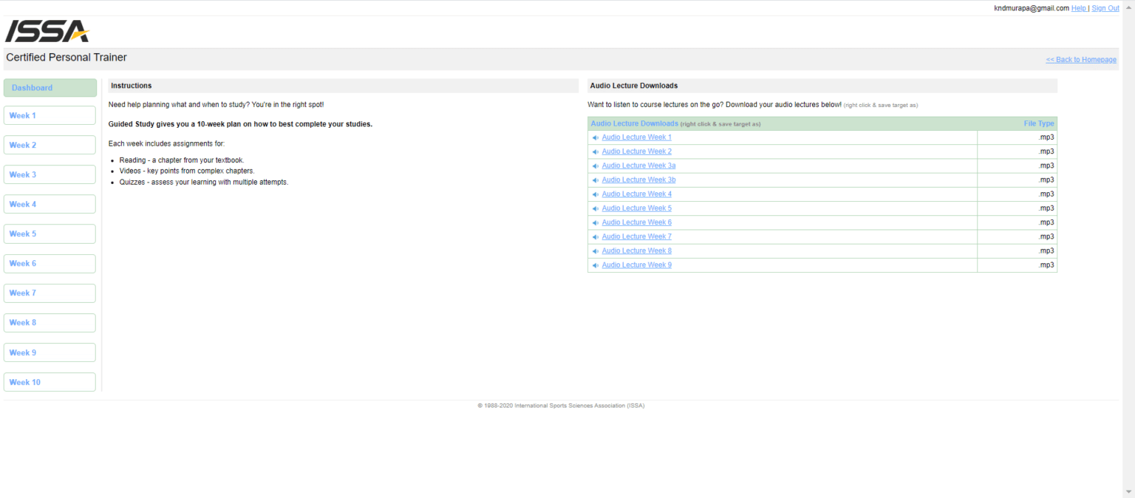Image resolution: width=1135 pixels, height=498 pixels.
Task: Open the Help link
Action: coord(1078,8)
